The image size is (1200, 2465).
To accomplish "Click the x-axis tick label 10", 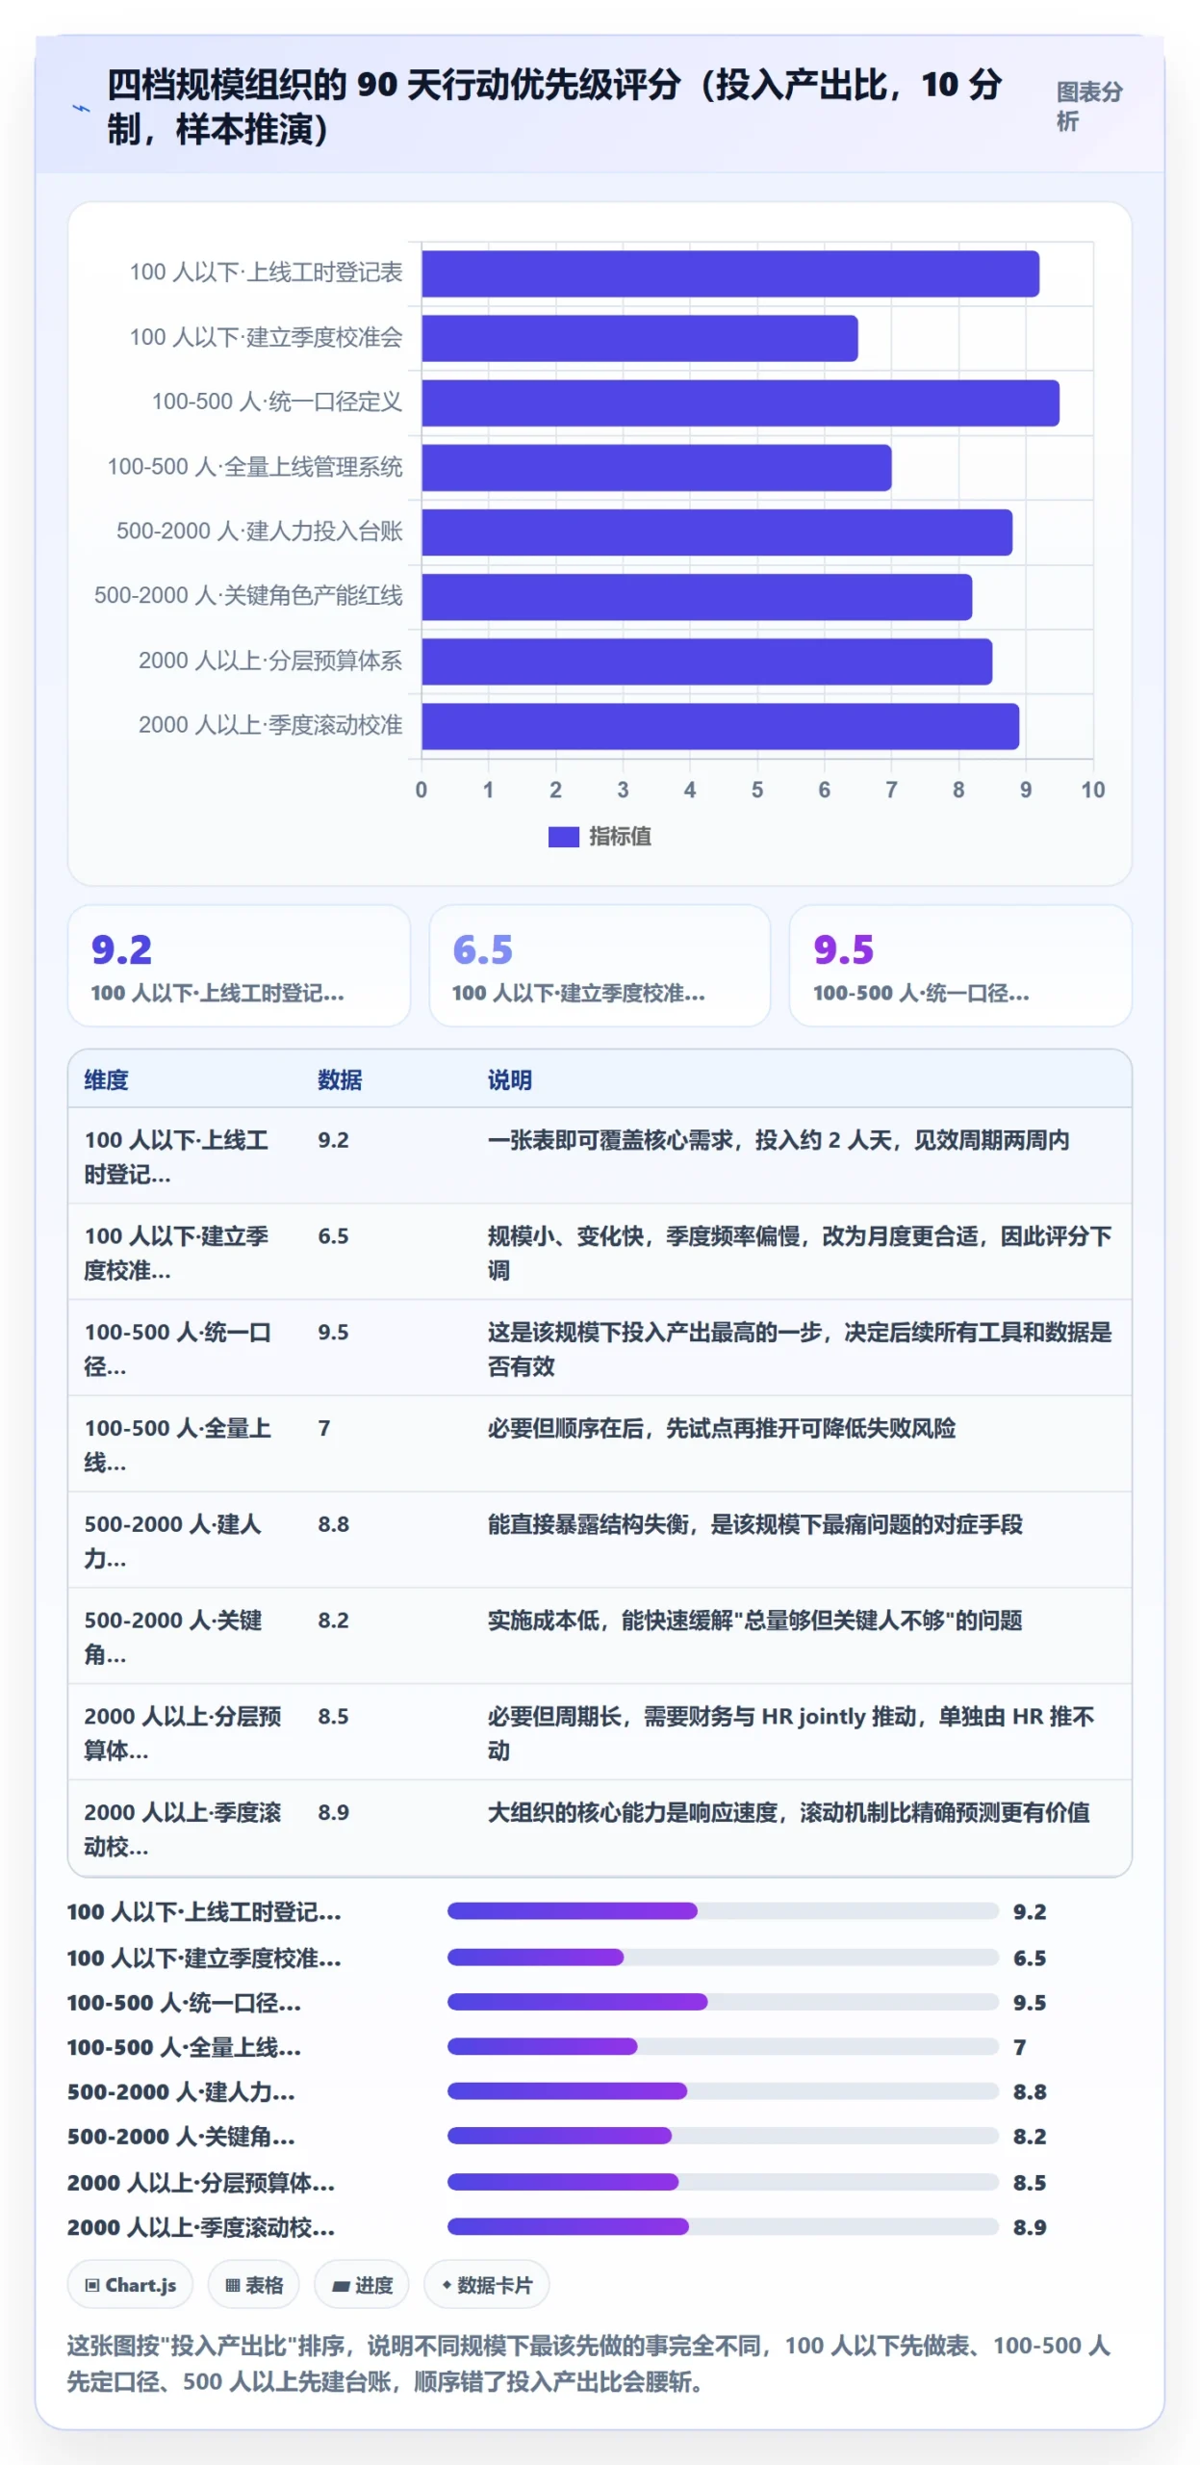I will 1092,790.
